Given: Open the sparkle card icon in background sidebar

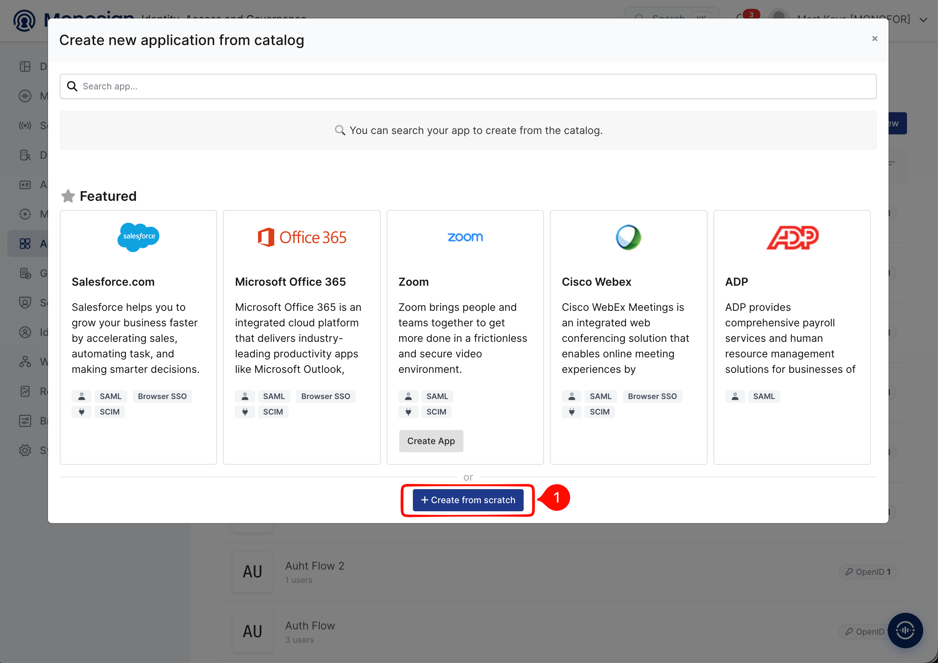Looking at the screenshot, I should pyautogui.click(x=25, y=185).
